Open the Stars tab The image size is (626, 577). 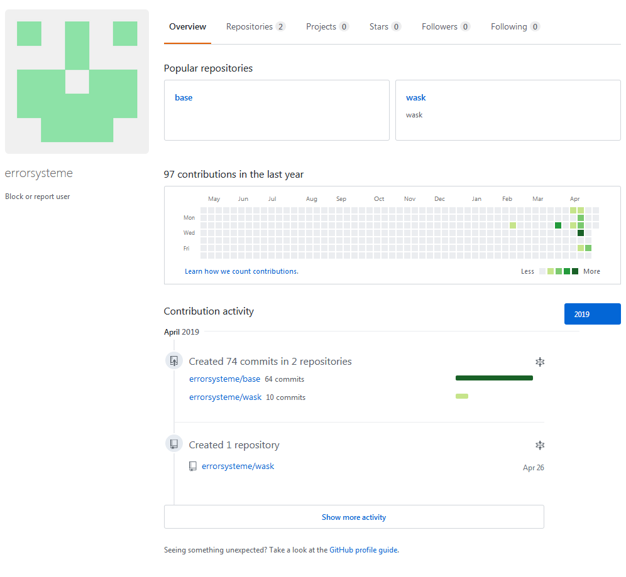[x=385, y=27]
